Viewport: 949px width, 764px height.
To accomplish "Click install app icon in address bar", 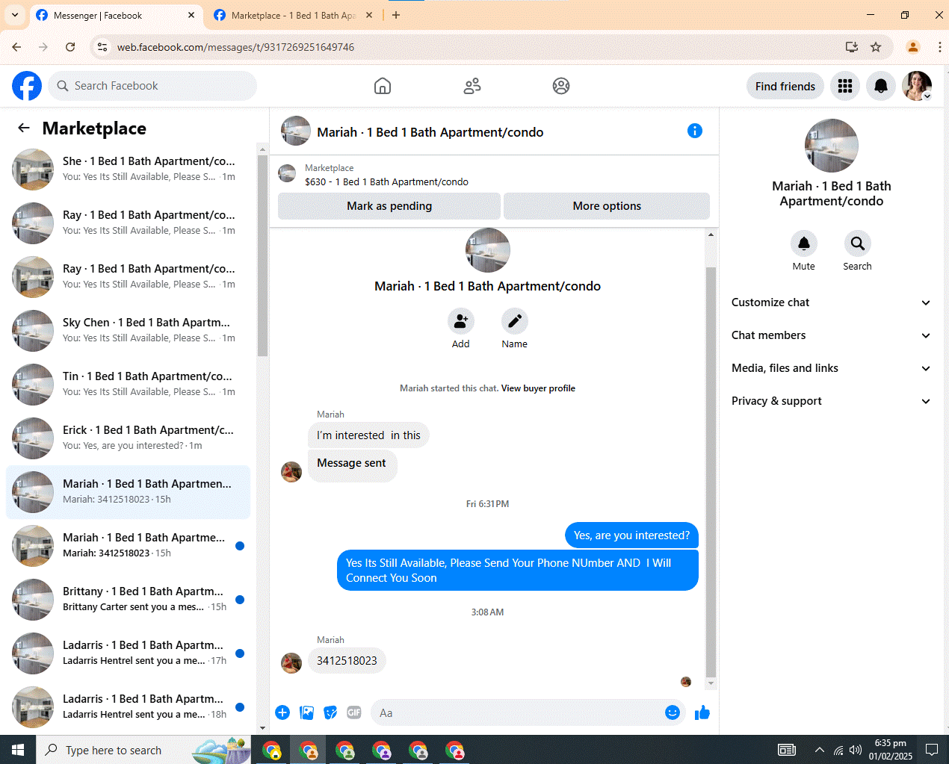I will tap(852, 47).
